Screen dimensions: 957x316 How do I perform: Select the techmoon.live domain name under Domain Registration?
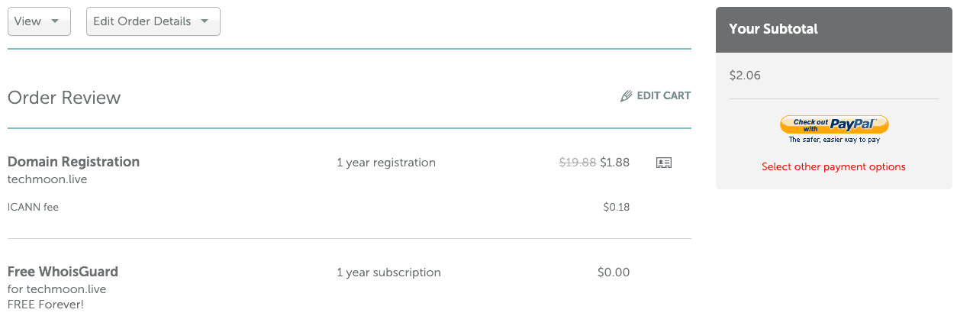click(47, 180)
